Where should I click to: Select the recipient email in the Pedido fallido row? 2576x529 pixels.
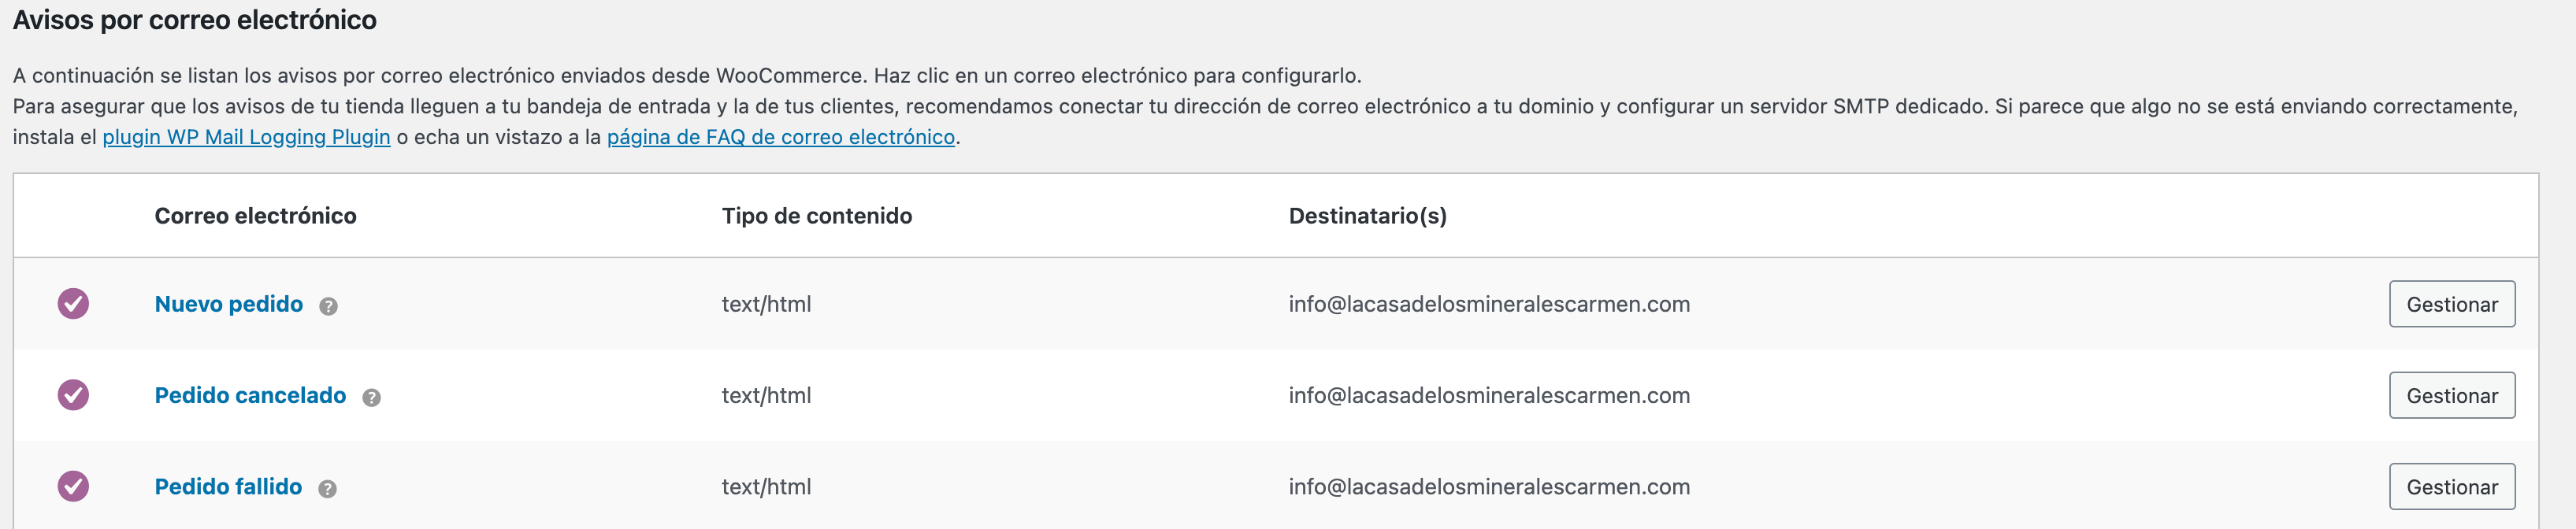1489,486
